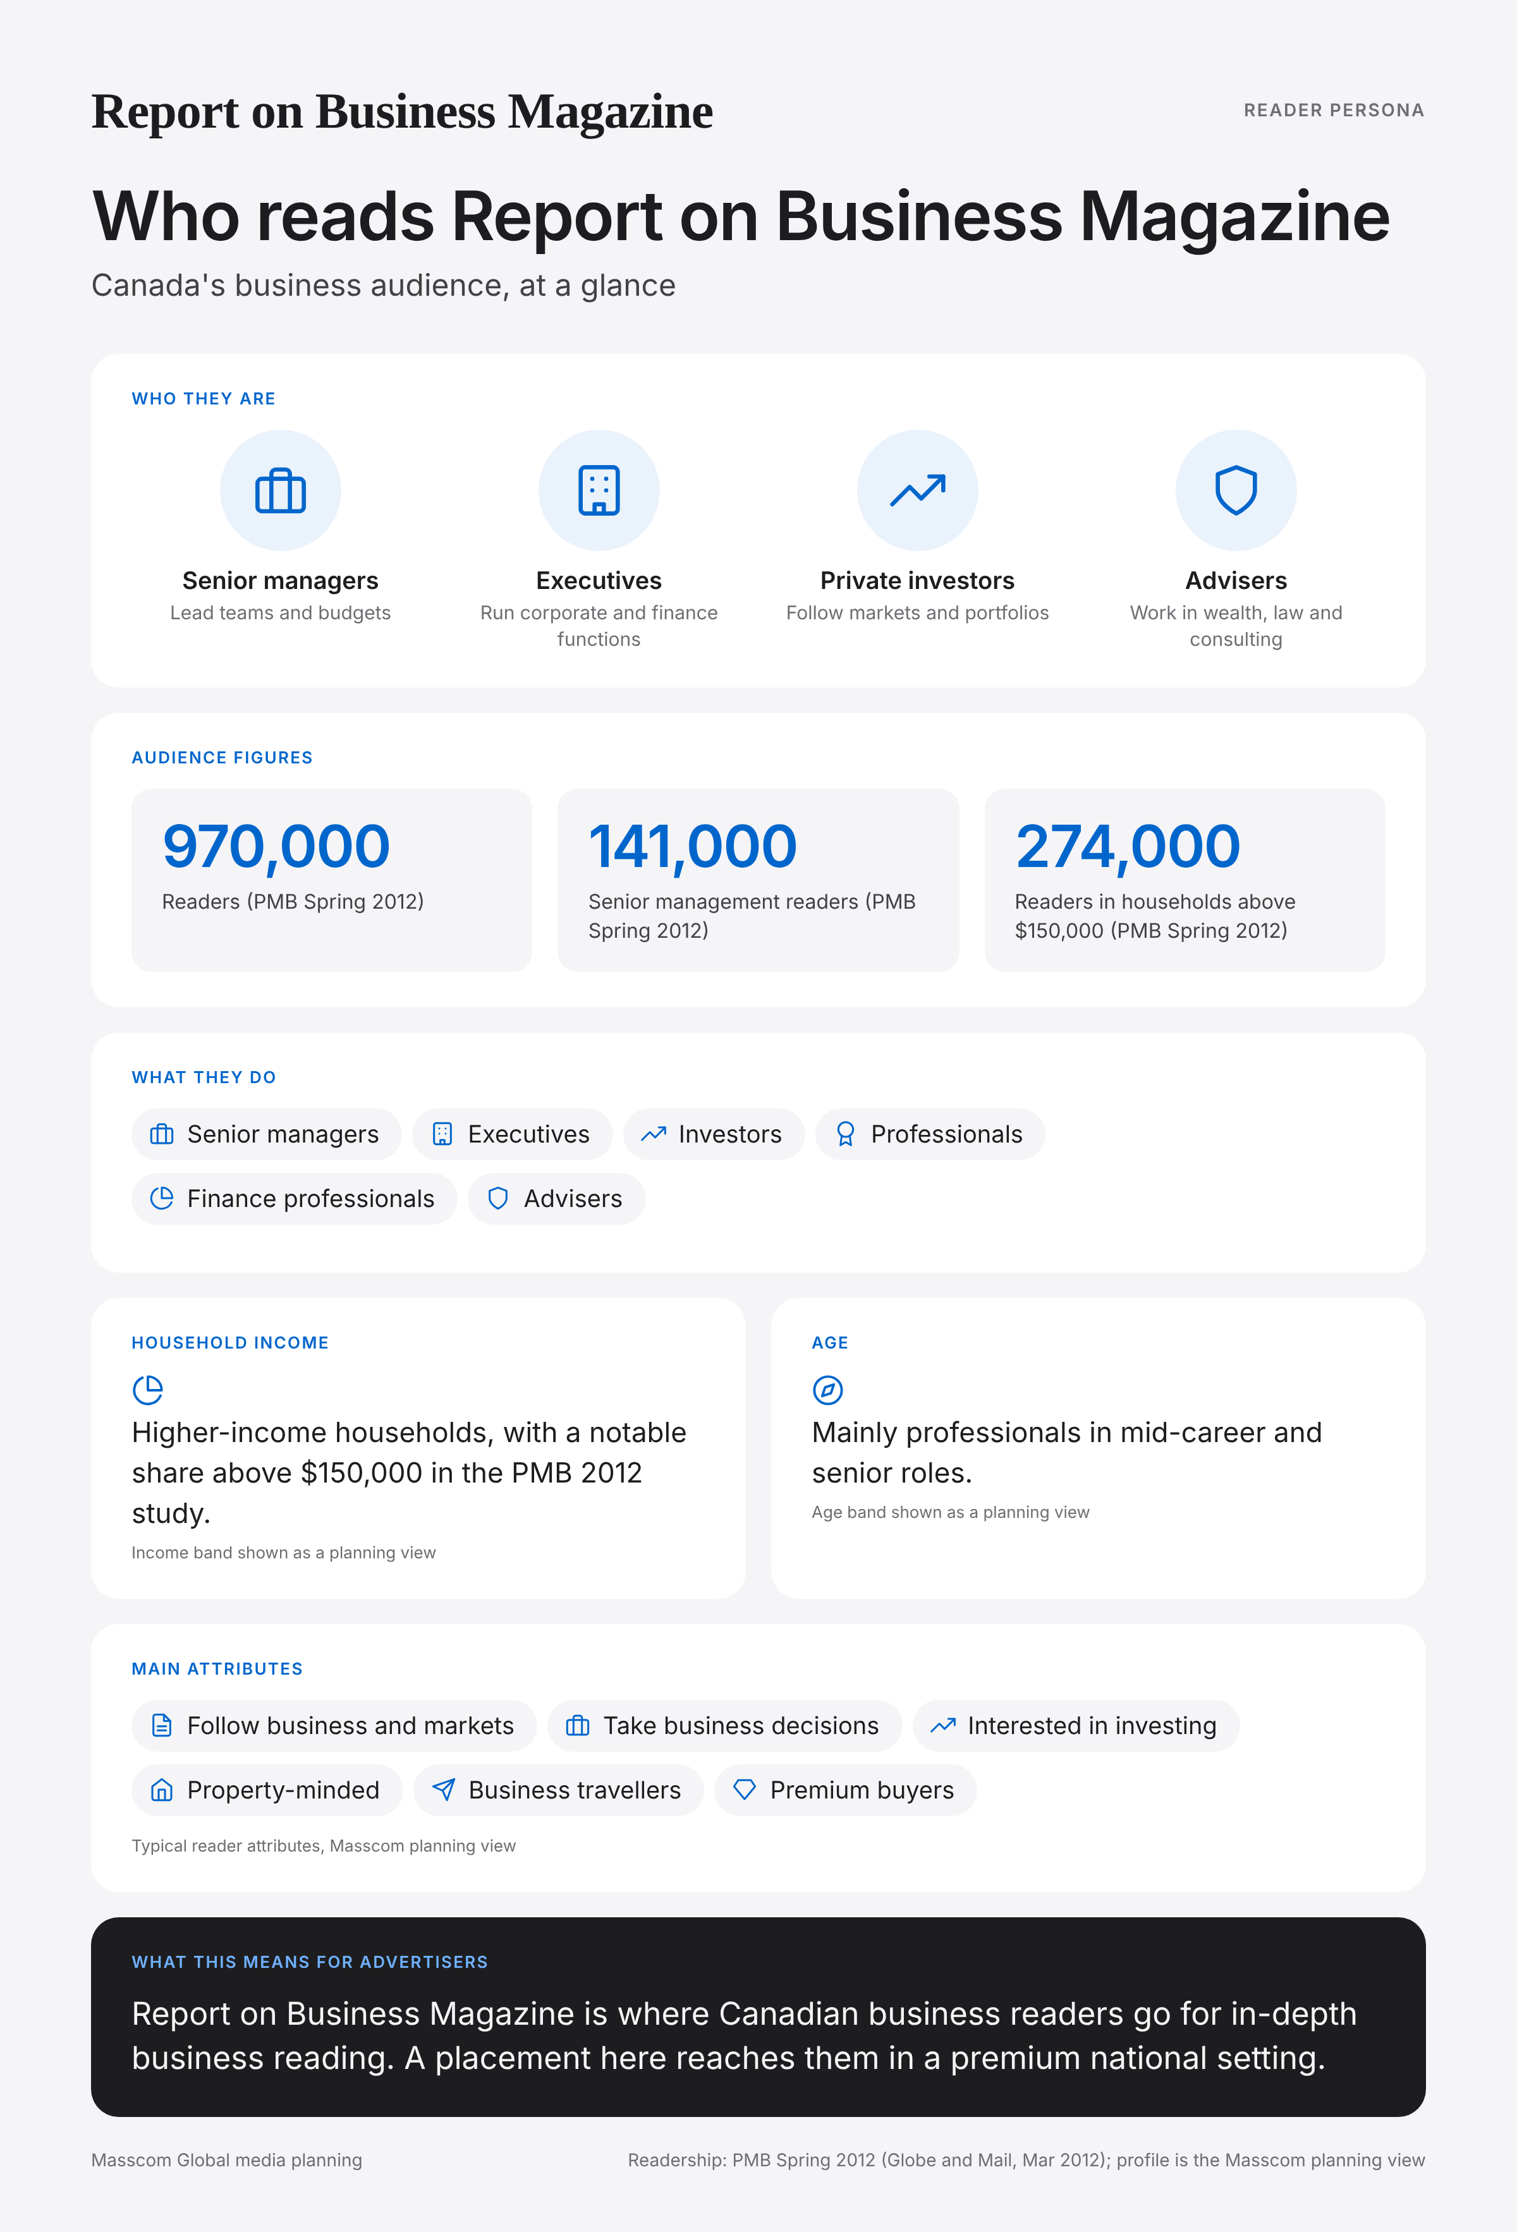Click the 970,000 readers figure card
Image resolution: width=1517 pixels, height=2232 pixels.
point(331,881)
